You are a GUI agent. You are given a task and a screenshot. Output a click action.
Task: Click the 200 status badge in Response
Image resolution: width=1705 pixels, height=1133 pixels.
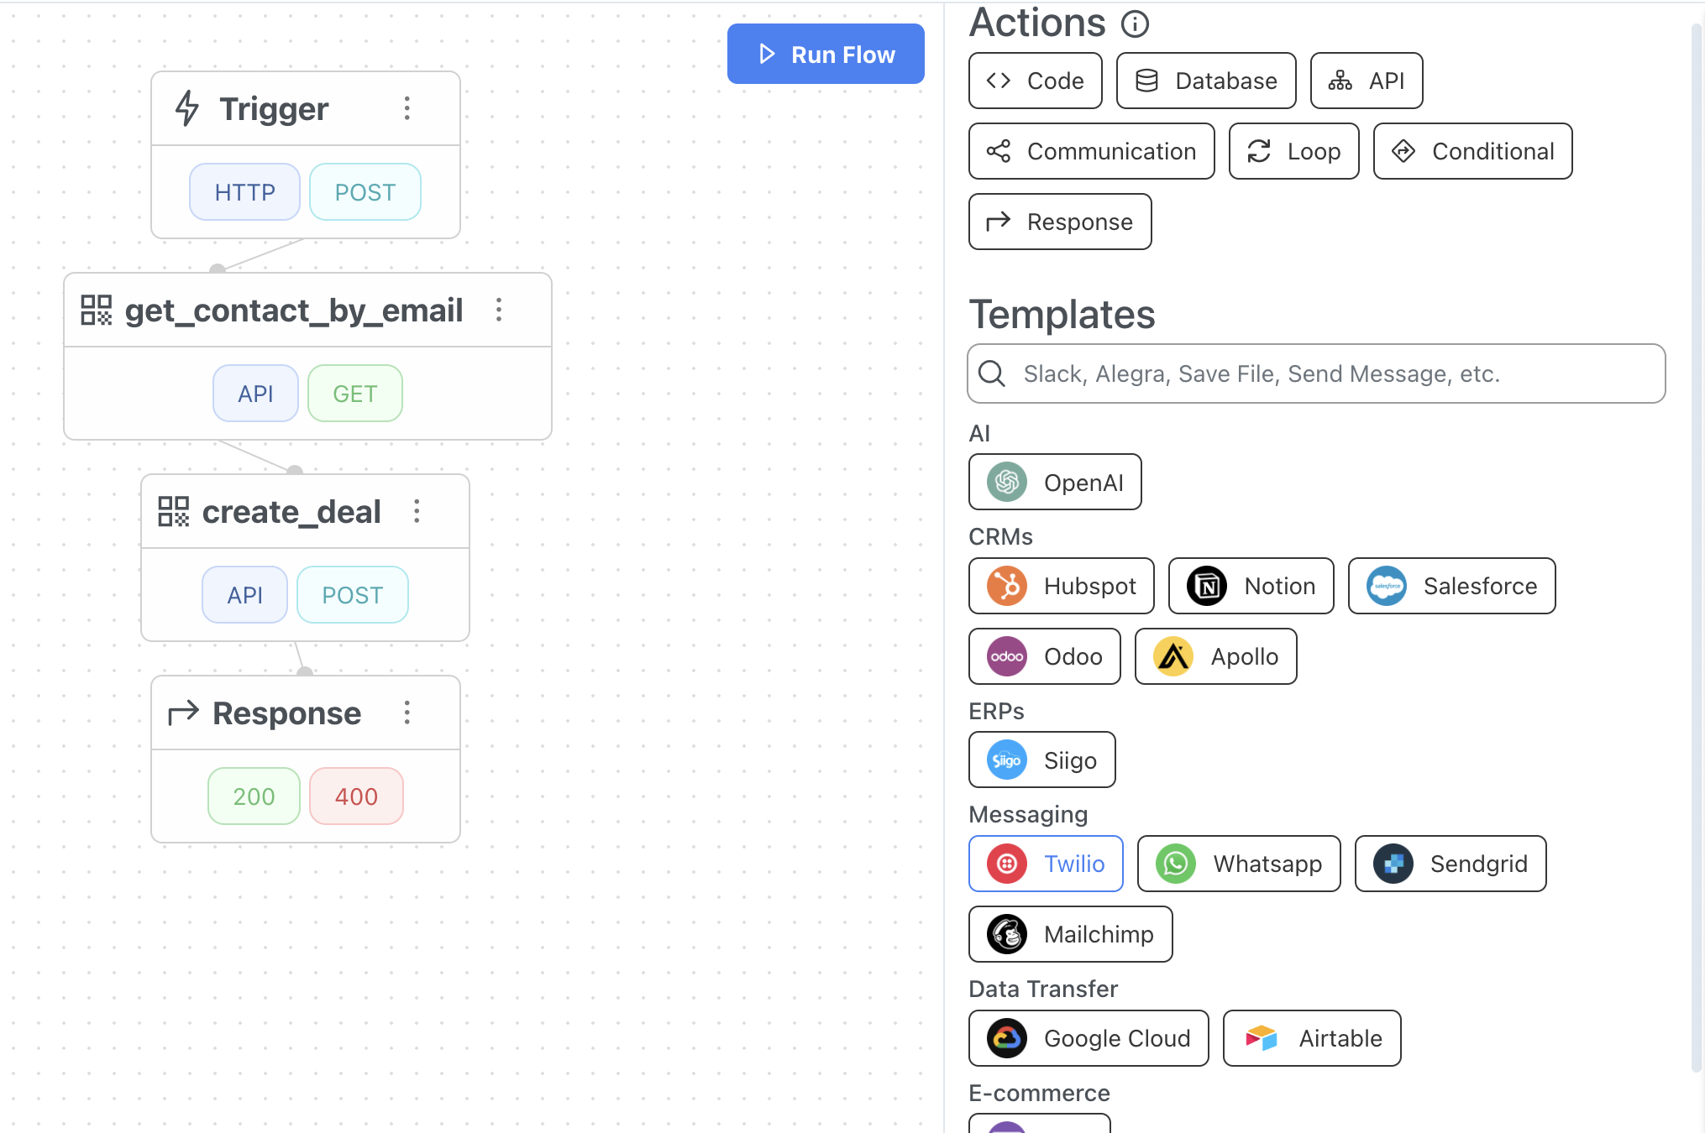254,796
